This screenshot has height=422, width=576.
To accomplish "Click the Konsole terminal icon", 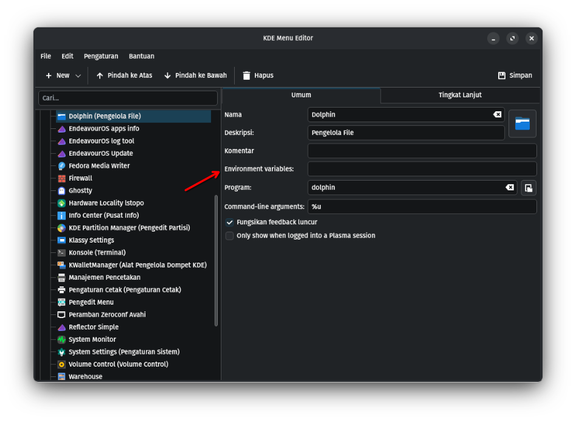I will [61, 253].
